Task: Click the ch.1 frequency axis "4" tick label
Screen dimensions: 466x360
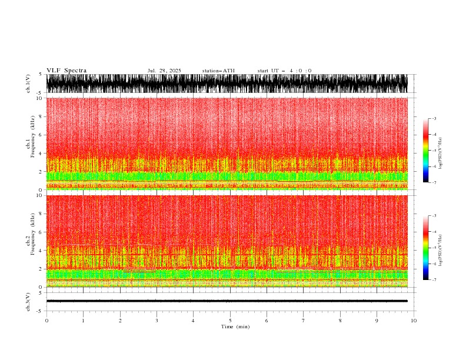Action: (x=41, y=154)
